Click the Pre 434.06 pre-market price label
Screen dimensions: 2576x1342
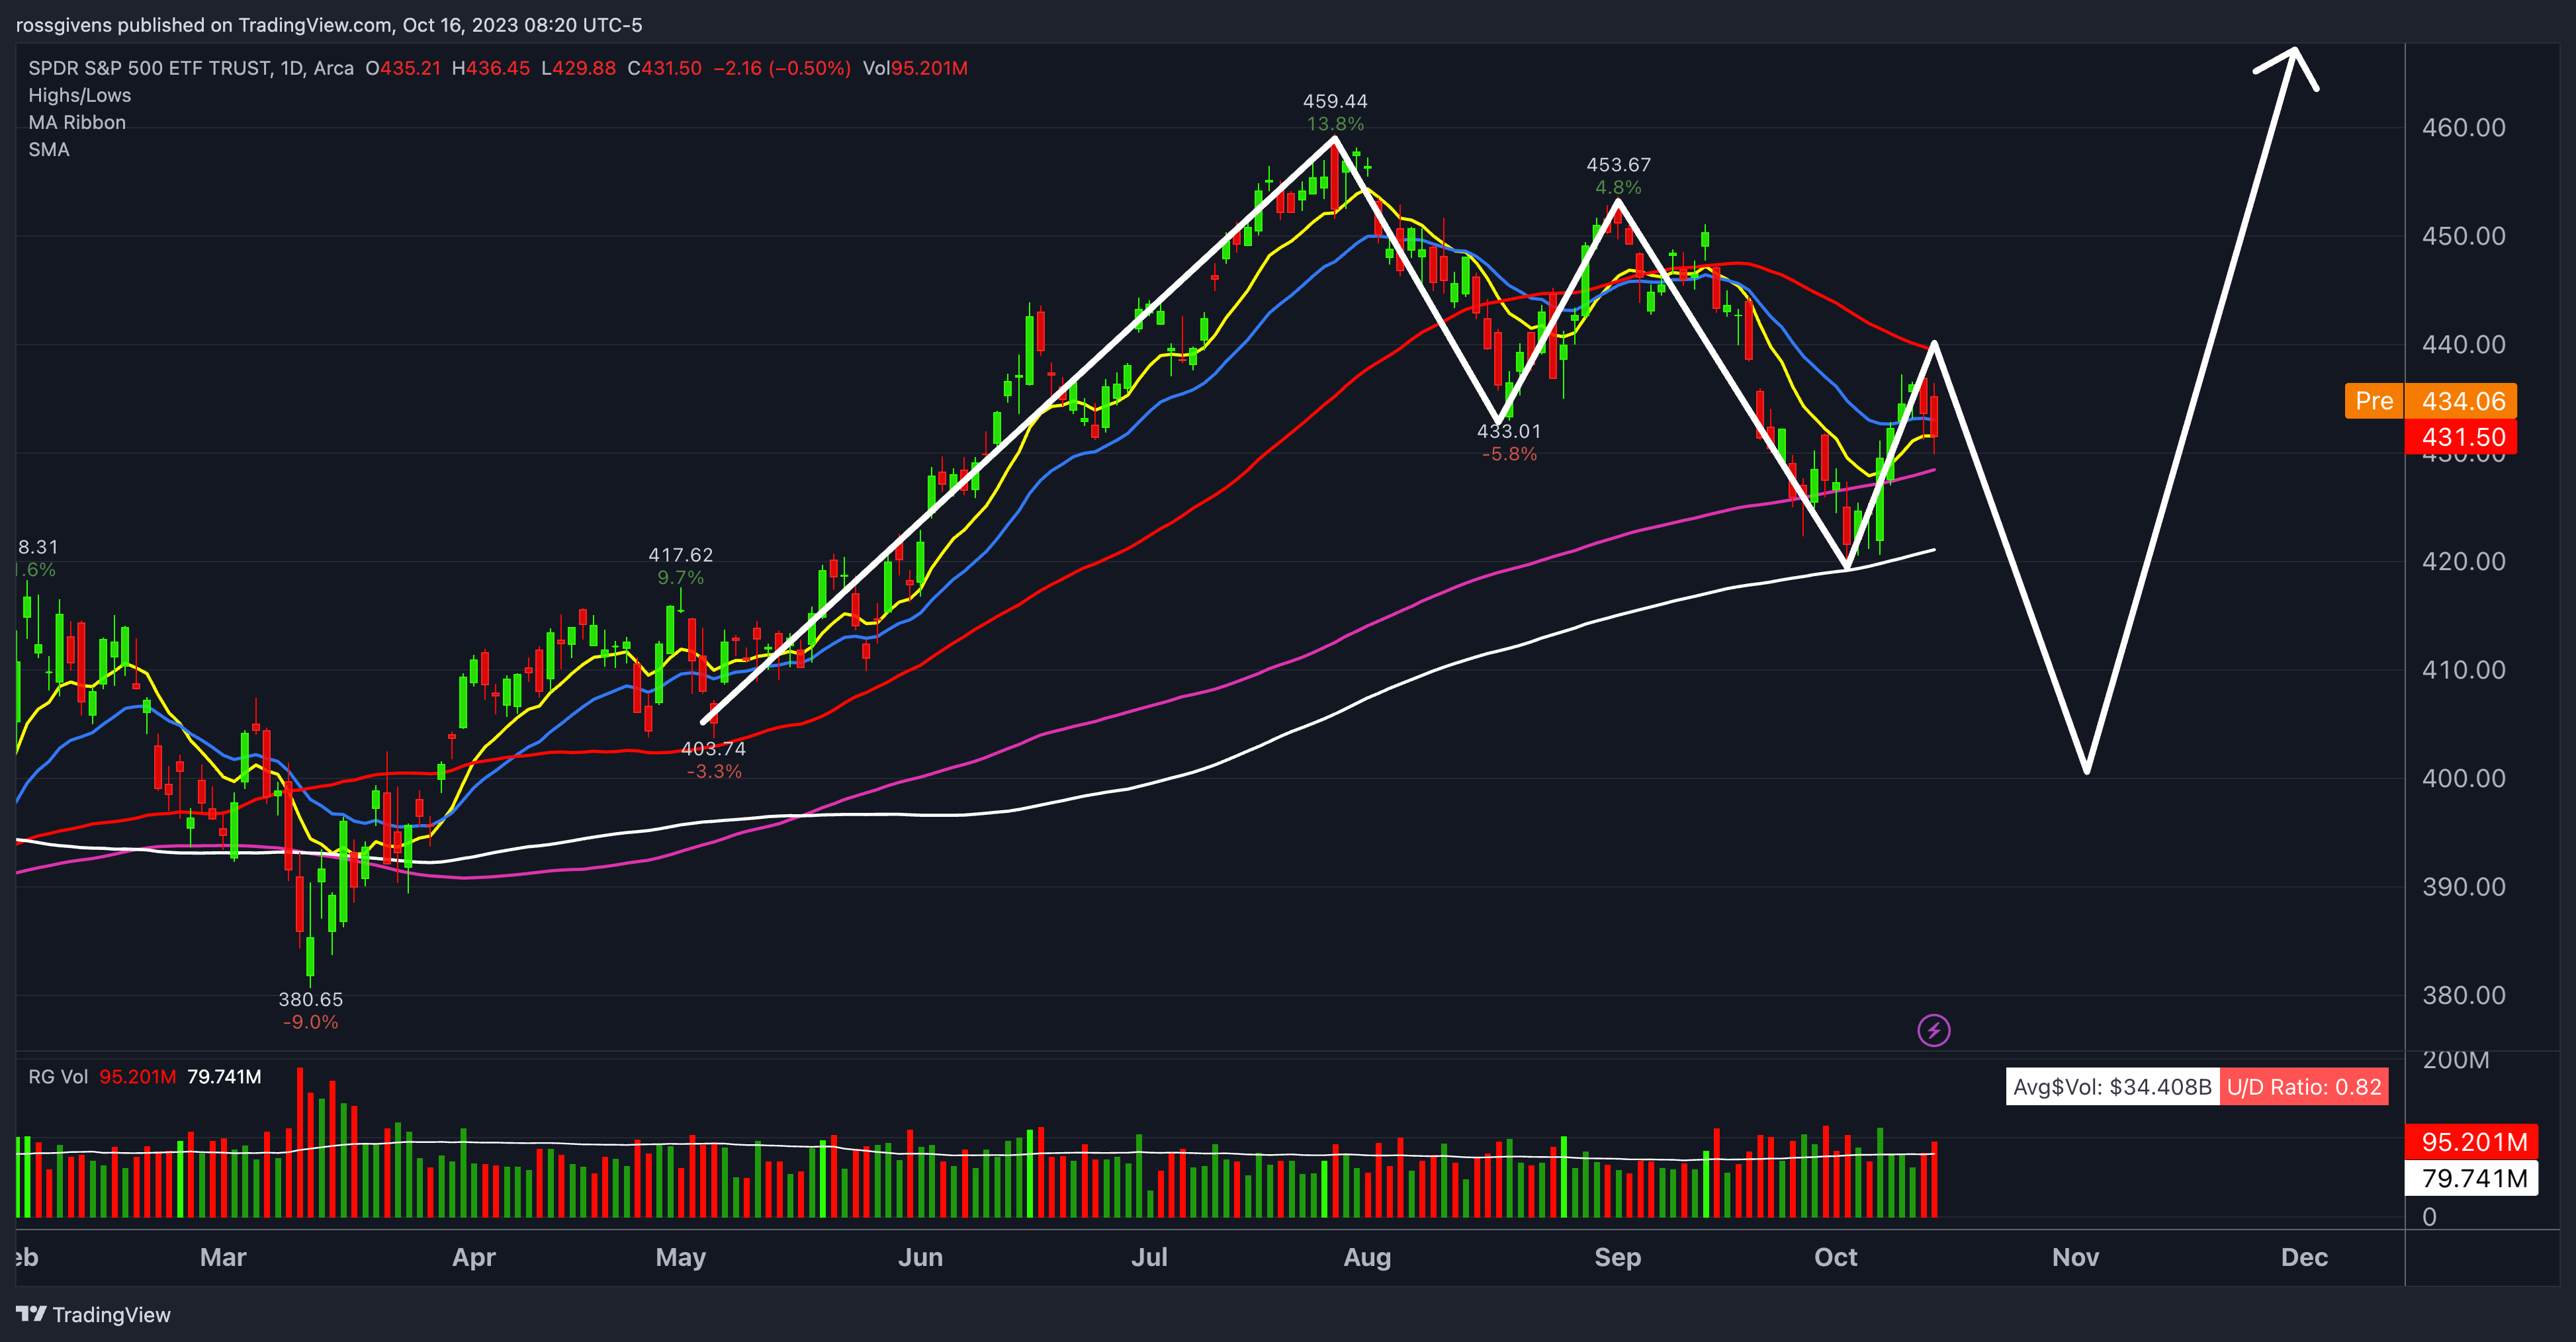click(2430, 401)
